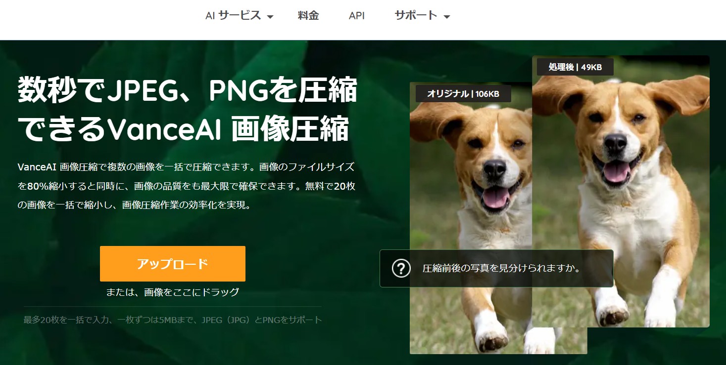Click the オリジナル | 106KB label
This screenshot has height=365, width=726.
pyautogui.click(x=463, y=94)
